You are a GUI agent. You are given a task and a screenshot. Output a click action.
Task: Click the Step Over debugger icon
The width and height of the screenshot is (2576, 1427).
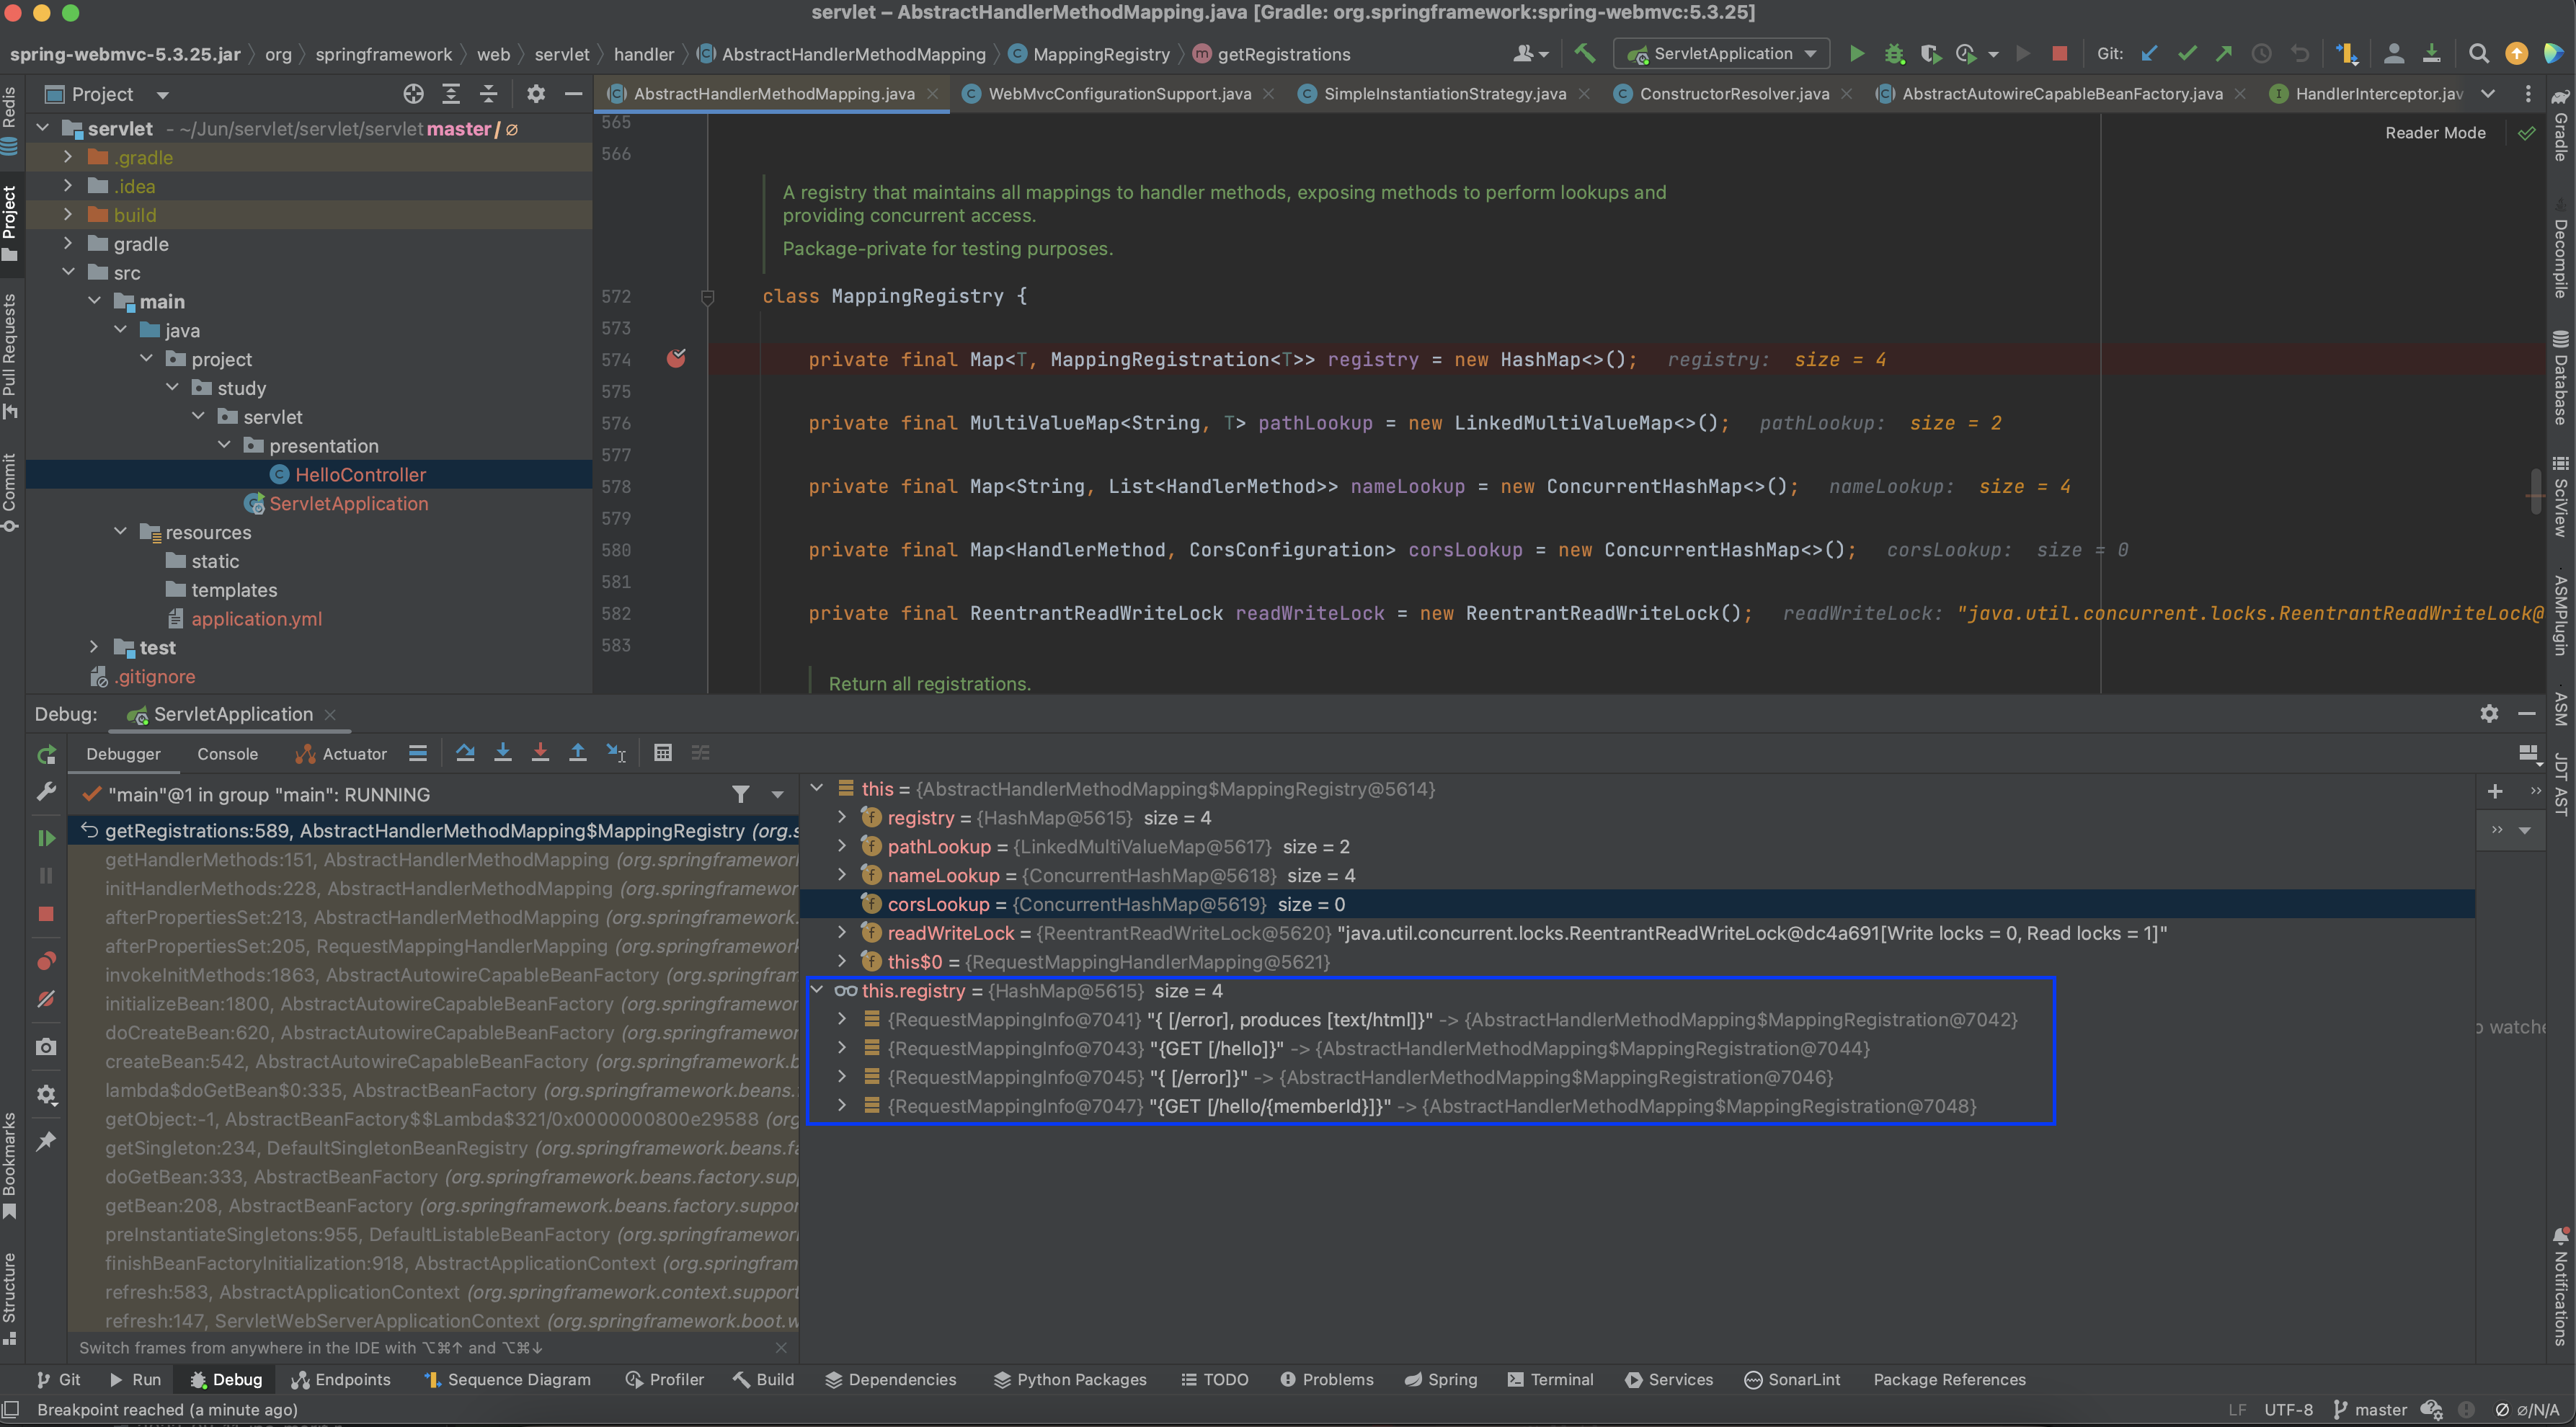click(x=465, y=753)
